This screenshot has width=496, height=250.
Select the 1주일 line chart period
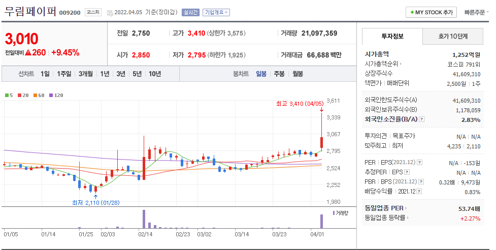64,74
